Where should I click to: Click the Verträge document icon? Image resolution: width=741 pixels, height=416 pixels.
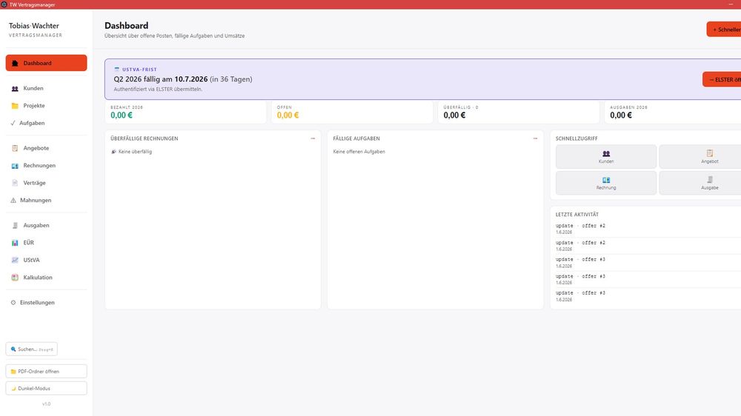pyautogui.click(x=15, y=183)
